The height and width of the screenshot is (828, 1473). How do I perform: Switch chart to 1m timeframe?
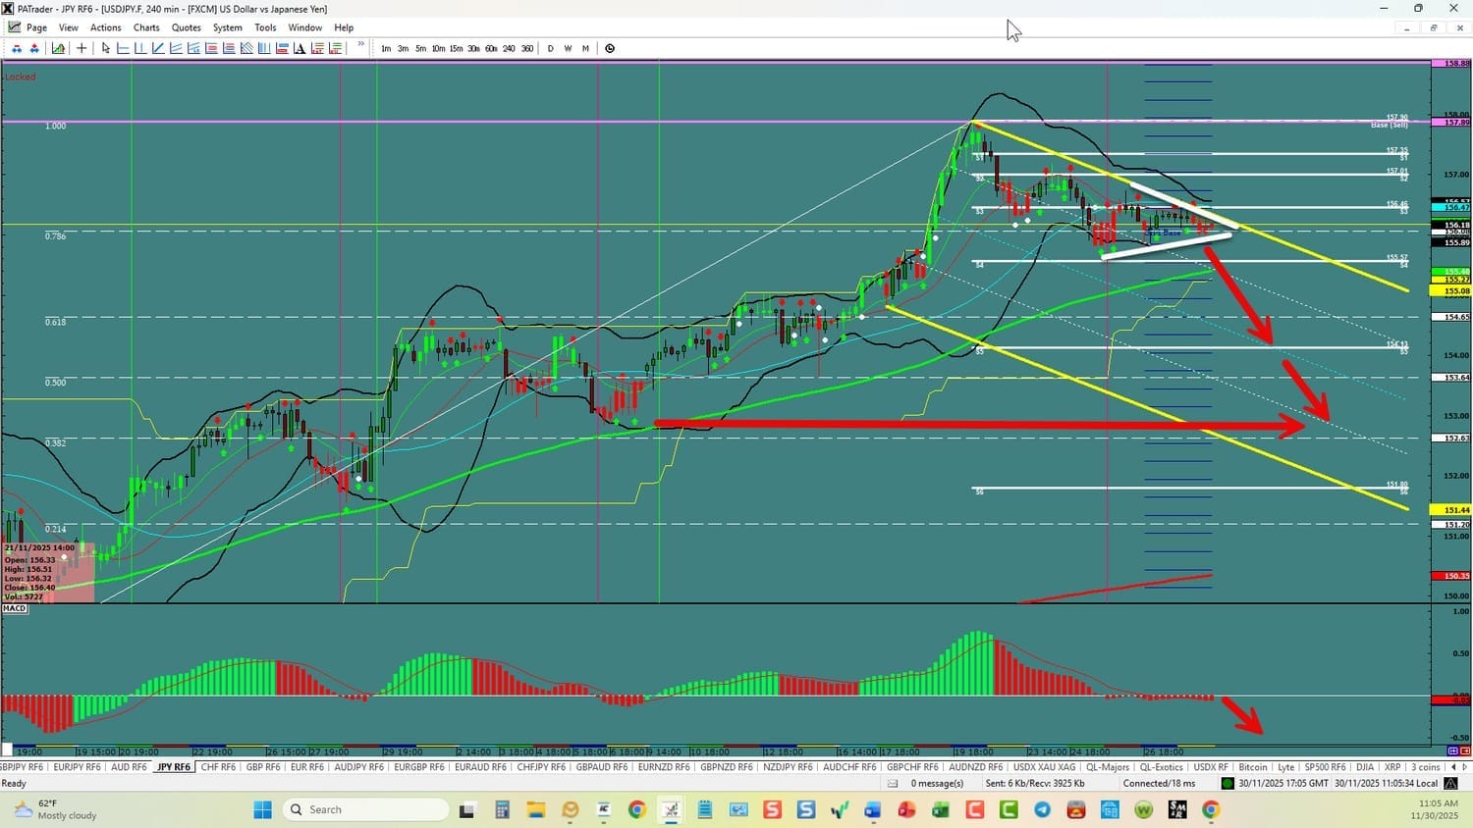click(x=386, y=48)
